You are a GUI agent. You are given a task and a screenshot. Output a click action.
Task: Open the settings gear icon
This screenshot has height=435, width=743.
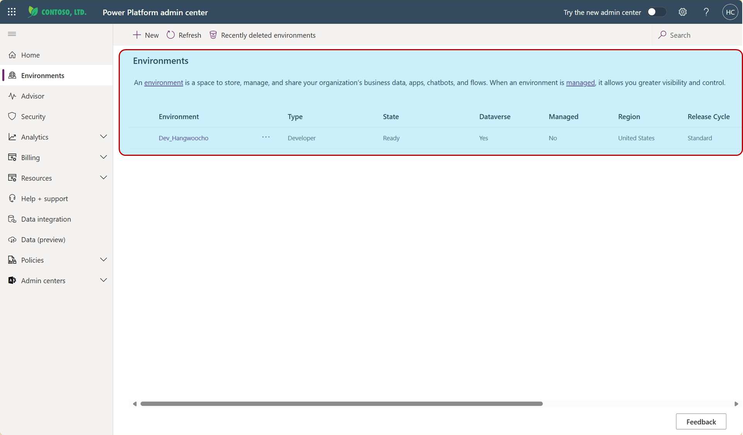[683, 12]
